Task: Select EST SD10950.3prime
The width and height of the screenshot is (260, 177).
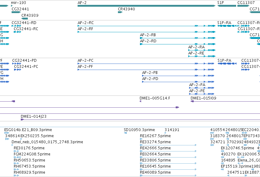Action: click(x=125, y=133)
